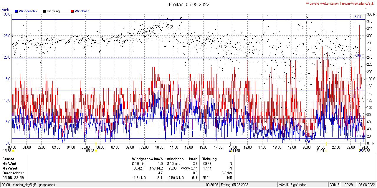The height and width of the screenshot is (188, 377).
Task: Click the 4.7 average wind speed value
Action: (161, 173)
